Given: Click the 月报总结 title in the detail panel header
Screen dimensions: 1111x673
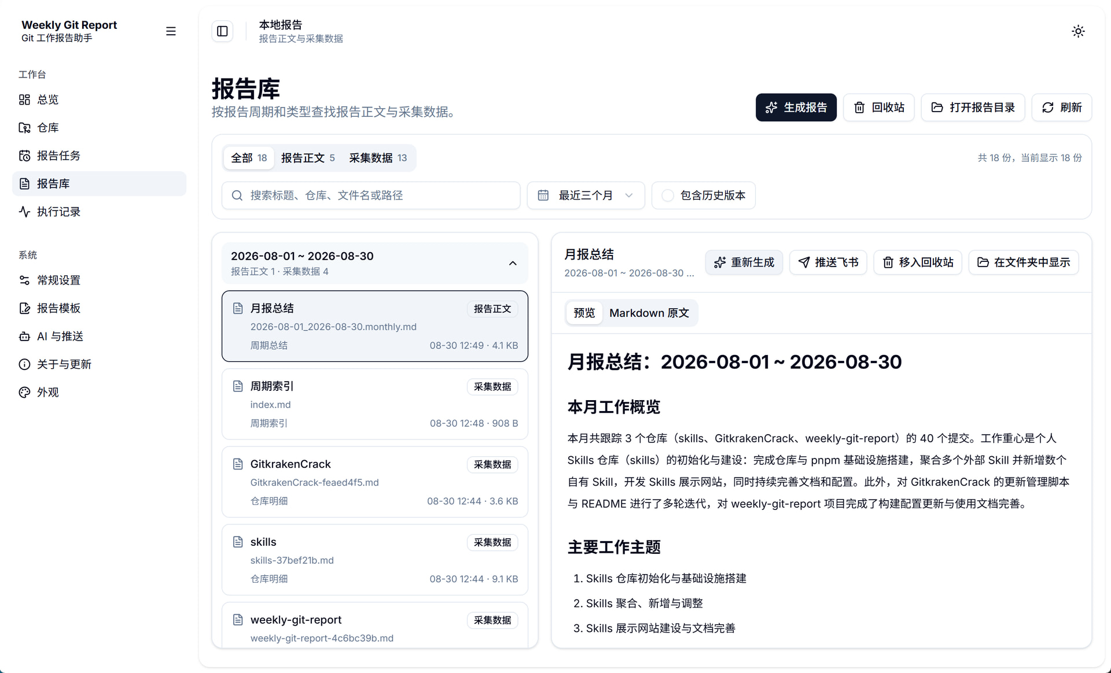Looking at the screenshot, I should pyautogui.click(x=589, y=254).
